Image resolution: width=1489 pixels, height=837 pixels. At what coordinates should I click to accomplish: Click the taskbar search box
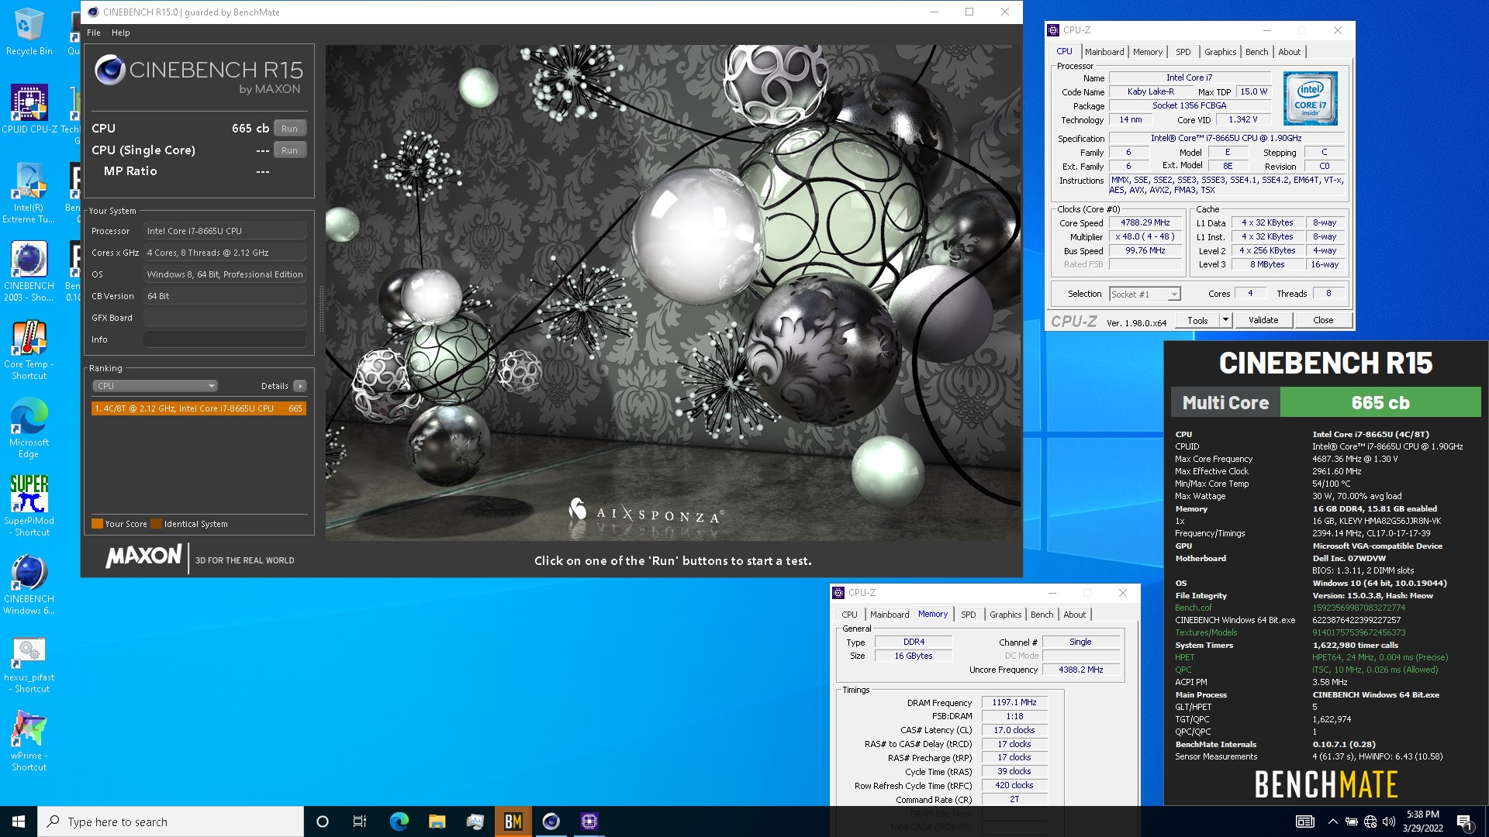click(171, 821)
